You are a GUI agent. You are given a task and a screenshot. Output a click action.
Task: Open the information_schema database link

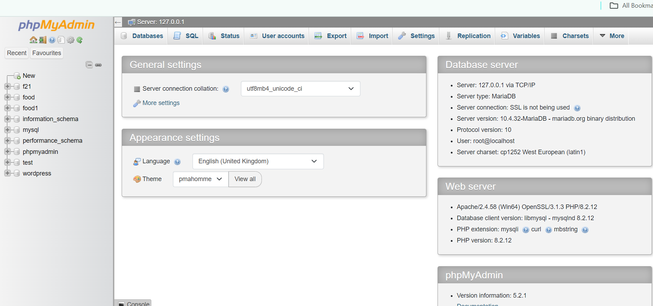pyautogui.click(x=51, y=119)
